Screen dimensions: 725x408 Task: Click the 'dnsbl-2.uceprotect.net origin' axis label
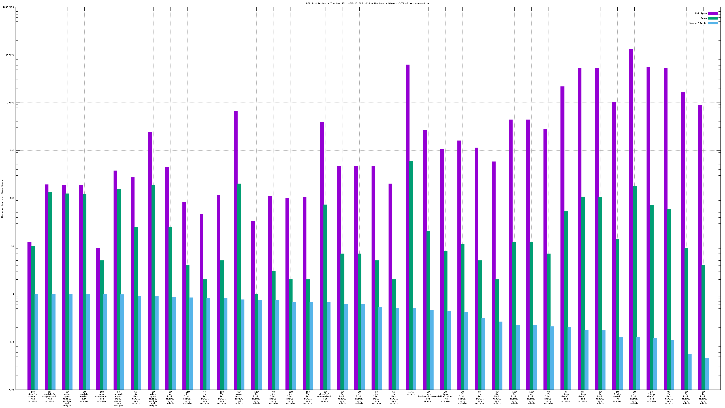[x=50, y=396]
